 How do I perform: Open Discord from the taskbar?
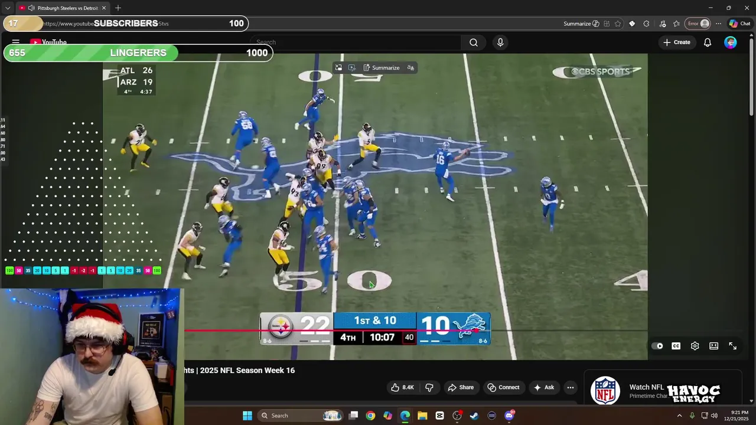point(509,416)
